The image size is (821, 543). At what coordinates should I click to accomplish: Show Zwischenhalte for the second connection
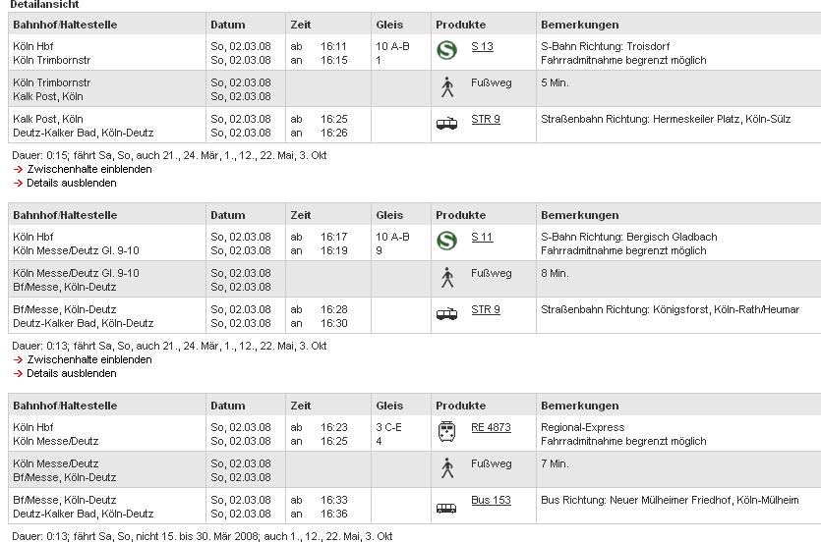(x=89, y=359)
